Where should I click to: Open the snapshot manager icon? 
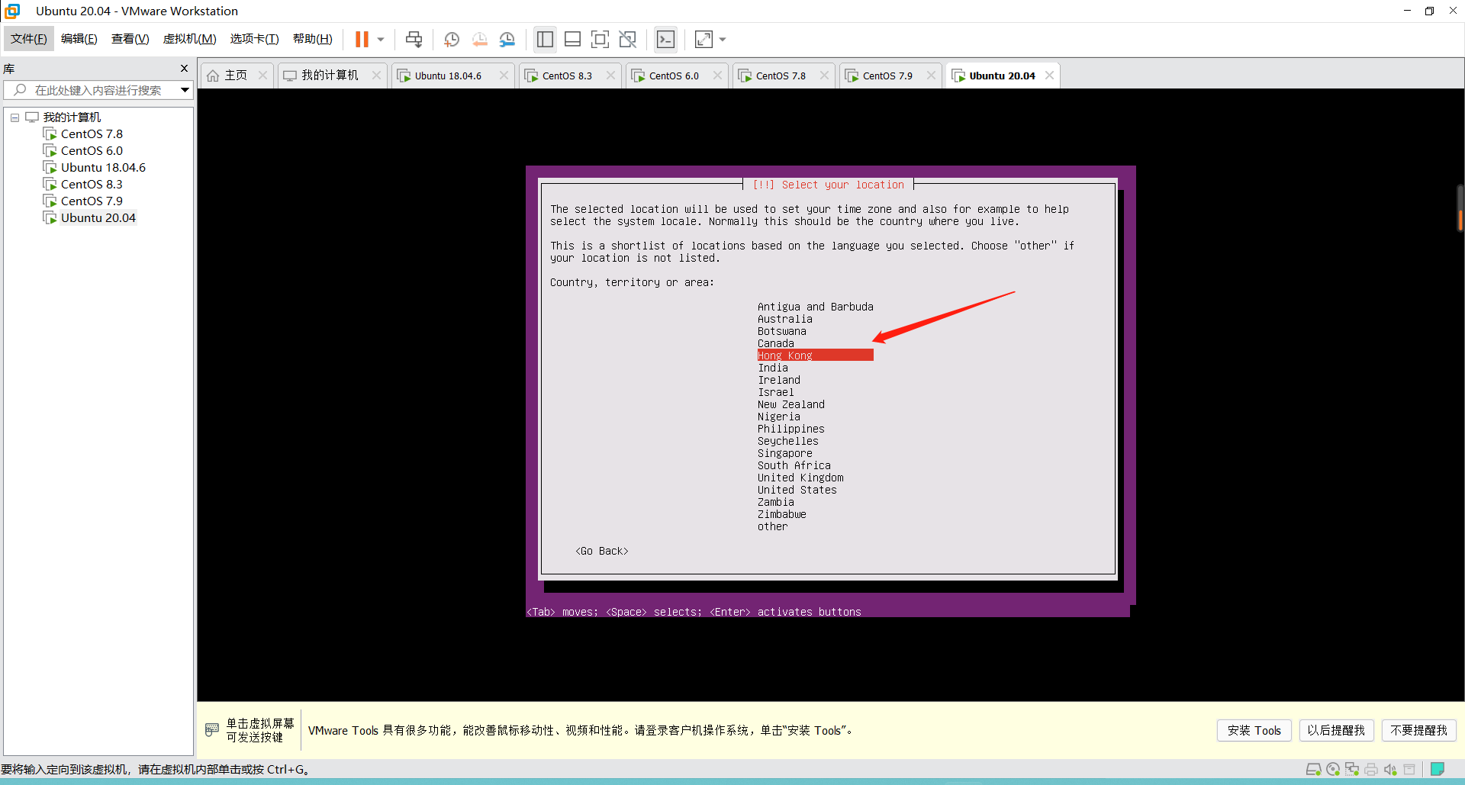coord(507,39)
